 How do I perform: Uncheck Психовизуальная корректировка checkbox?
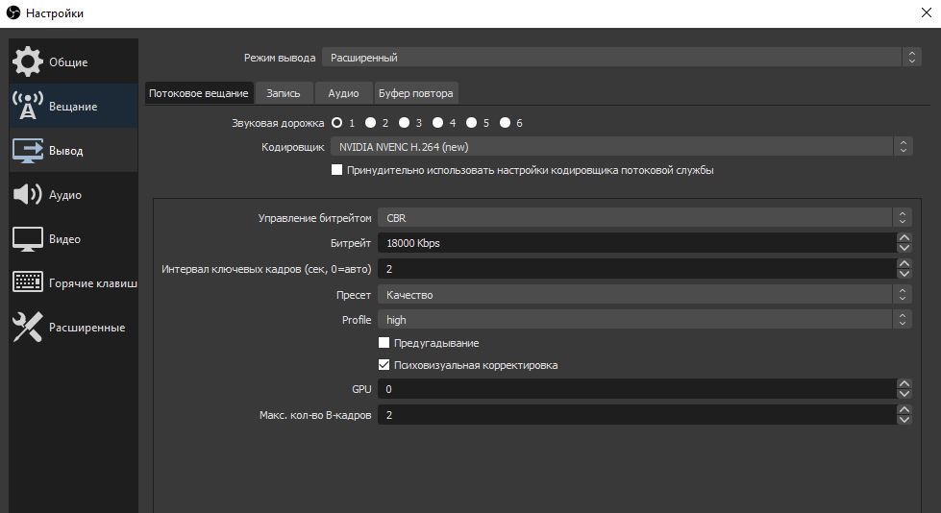(x=384, y=365)
